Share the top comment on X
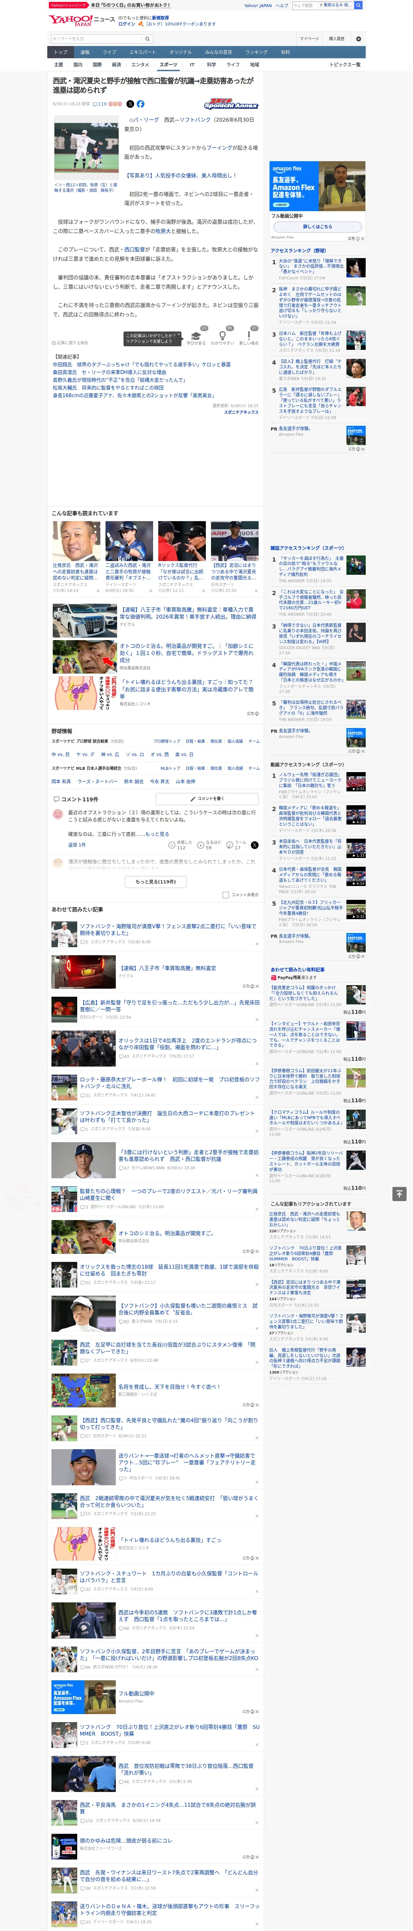 [255, 845]
